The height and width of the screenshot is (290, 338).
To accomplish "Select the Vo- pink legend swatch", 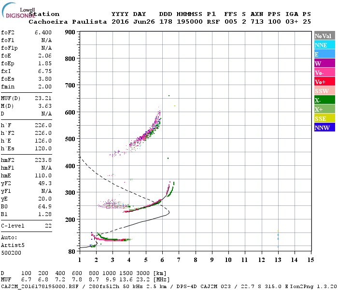I will click(x=324, y=72).
